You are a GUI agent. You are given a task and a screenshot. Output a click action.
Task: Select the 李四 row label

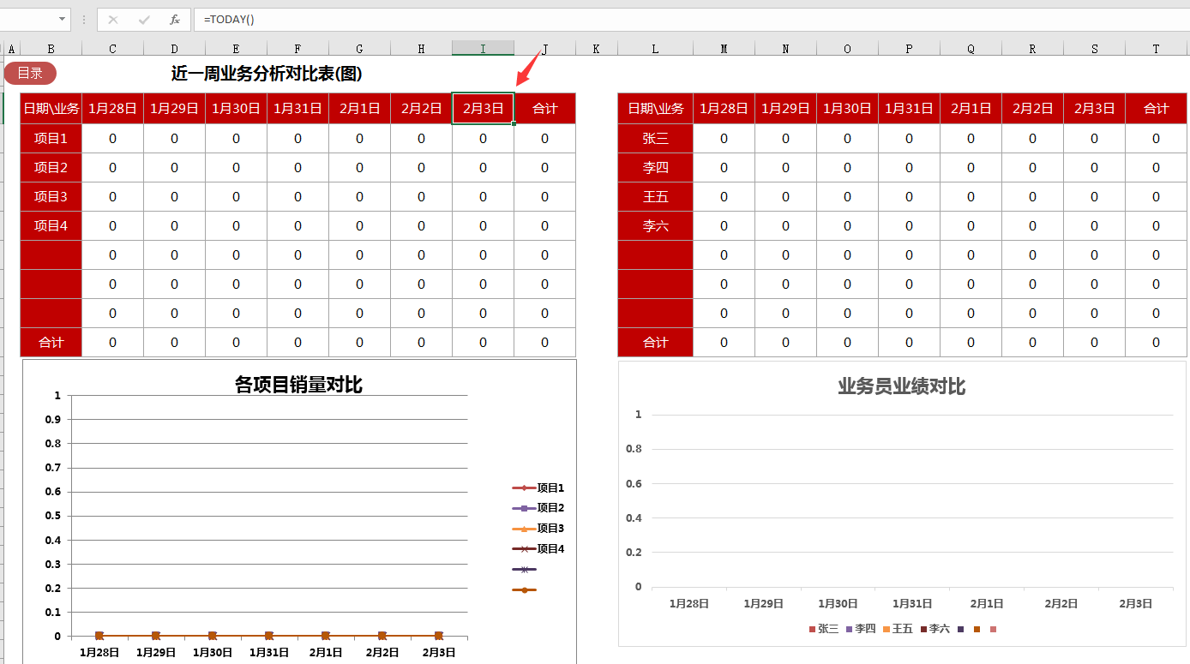pyautogui.click(x=655, y=168)
